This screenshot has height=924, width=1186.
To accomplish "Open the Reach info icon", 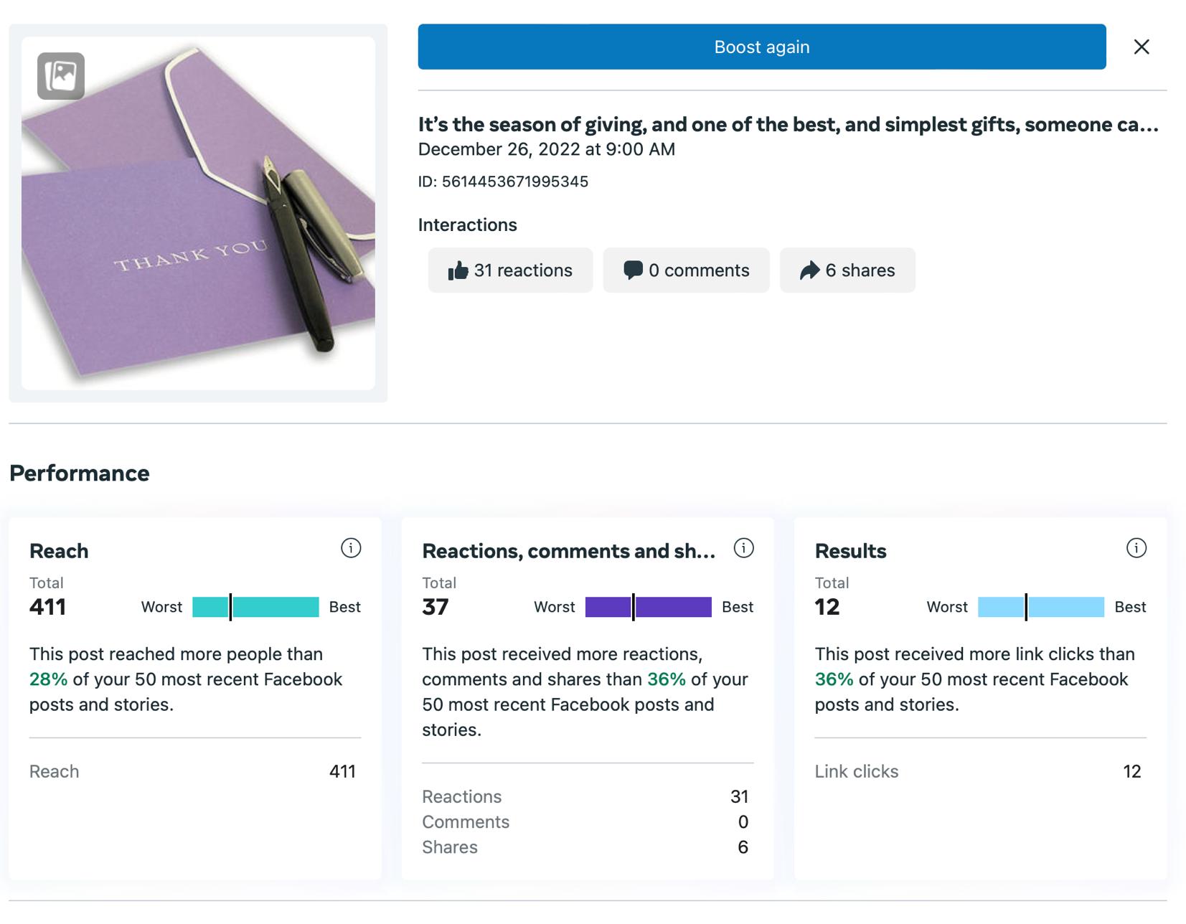I will point(351,548).
